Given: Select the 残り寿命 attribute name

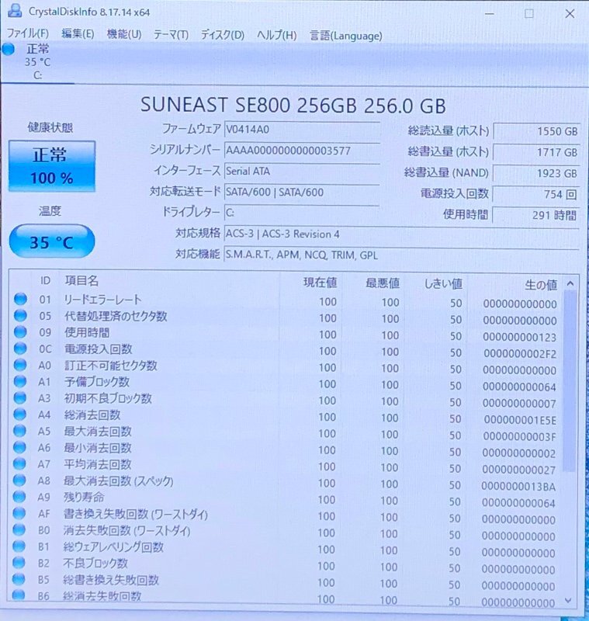Looking at the screenshot, I should coord(84,497).
